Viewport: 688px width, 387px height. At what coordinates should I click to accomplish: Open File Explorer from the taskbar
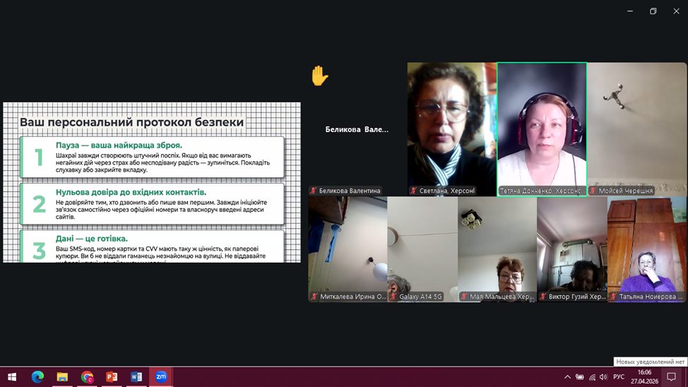[62, 376]
